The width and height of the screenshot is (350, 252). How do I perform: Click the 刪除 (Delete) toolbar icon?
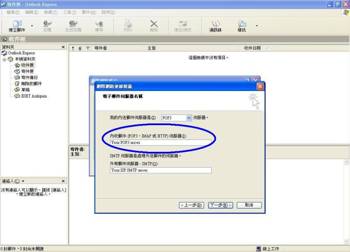154,26
